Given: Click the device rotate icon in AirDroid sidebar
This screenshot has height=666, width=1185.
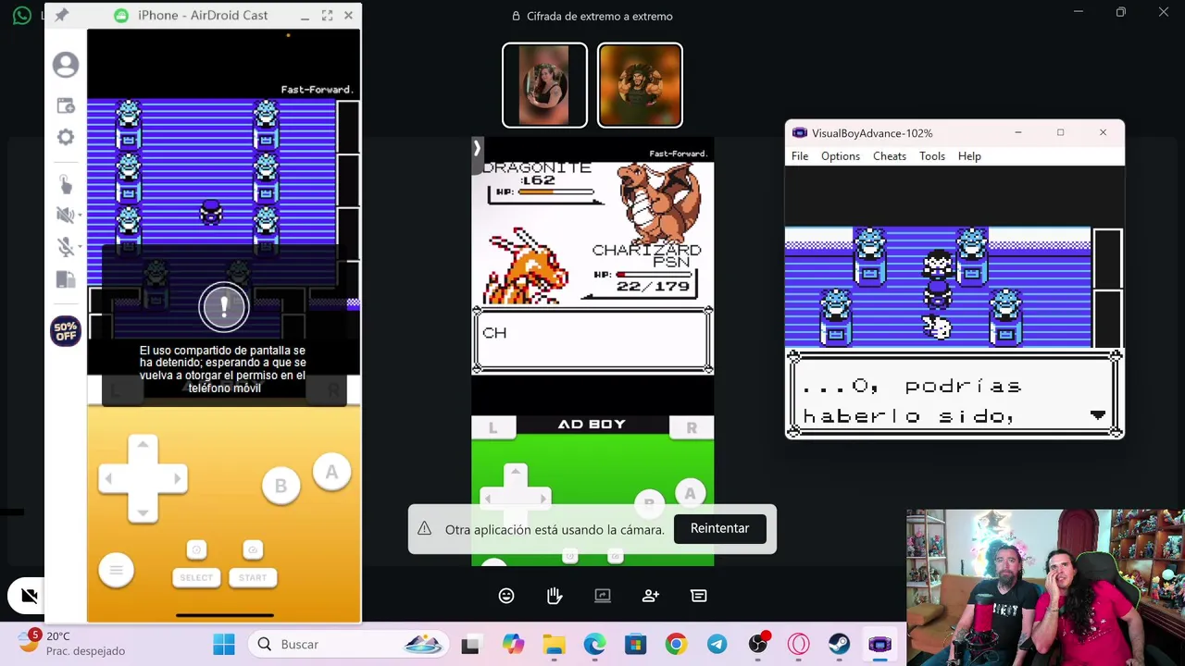Looking at the screenshot, I should [66, 279].
